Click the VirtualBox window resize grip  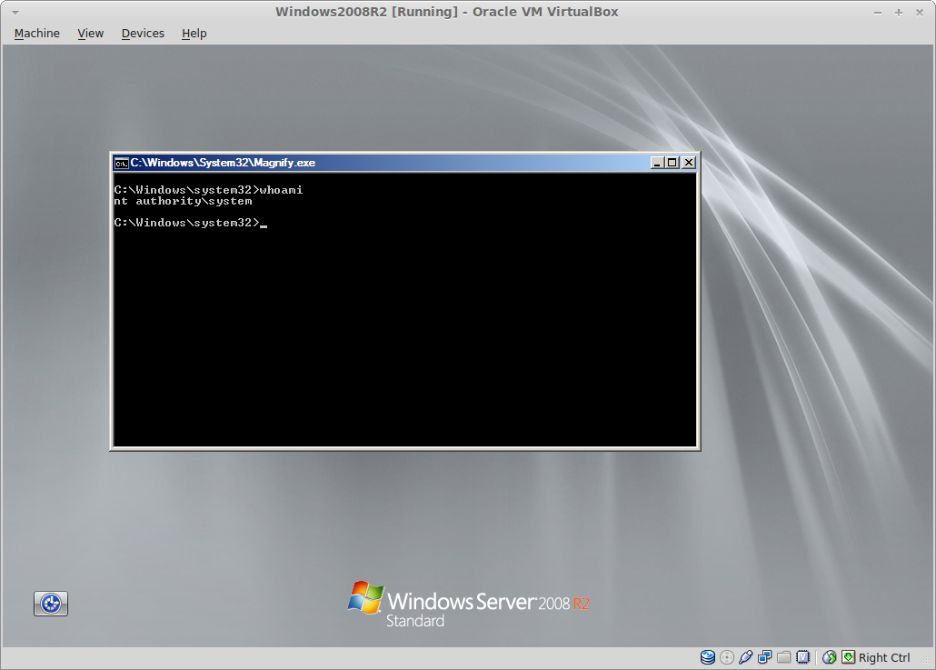click(x=926, y=659)
